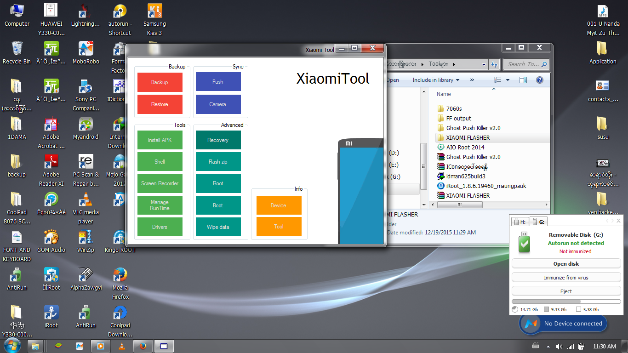
Task: Open the backup folder on the desktop
Action: tap(17, 166)
